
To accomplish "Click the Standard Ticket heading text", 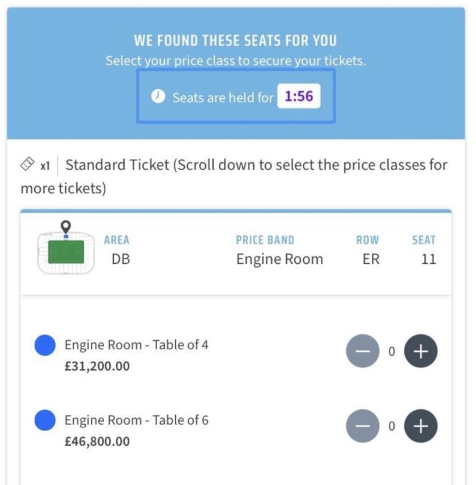I will [117, 164].
